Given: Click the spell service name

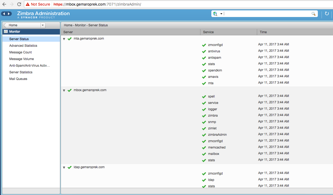Looking at the screenshot, I should click(211, 96).
